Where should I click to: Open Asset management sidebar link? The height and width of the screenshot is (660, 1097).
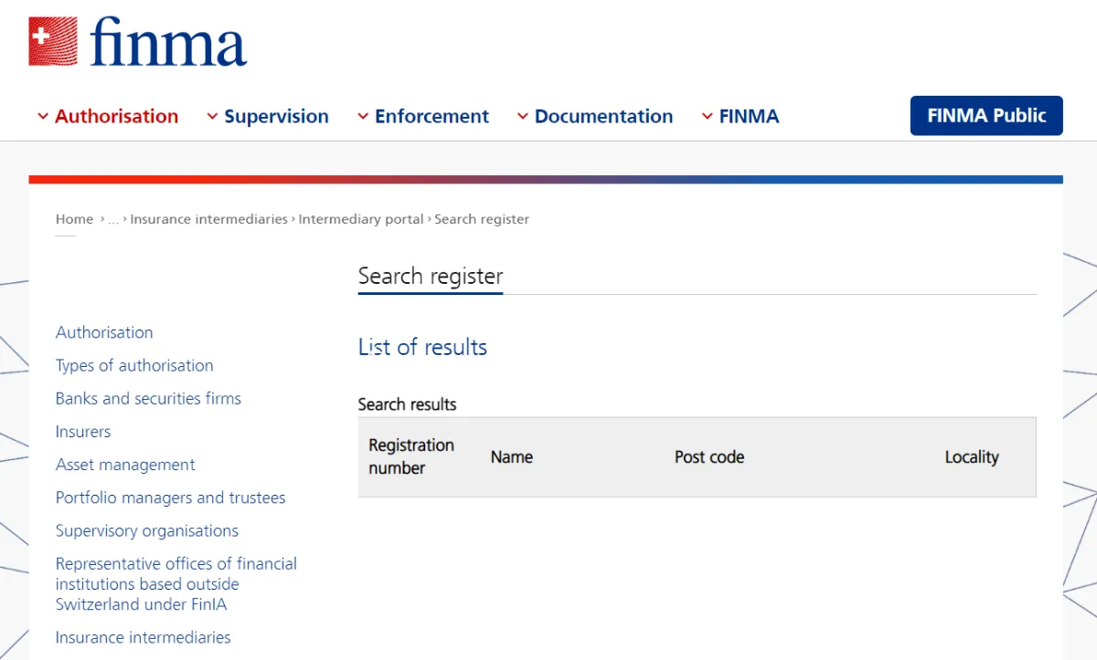[125, 465]
